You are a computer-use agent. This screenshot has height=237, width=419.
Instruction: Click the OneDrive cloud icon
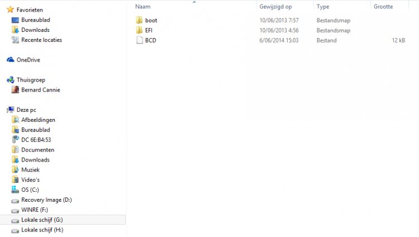11,60
